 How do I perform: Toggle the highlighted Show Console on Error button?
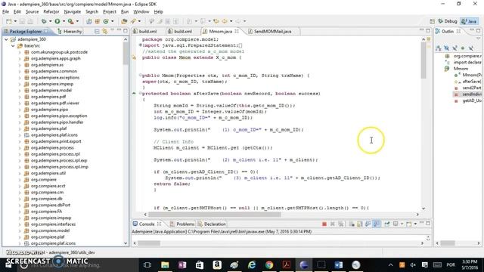coord(377,224)
